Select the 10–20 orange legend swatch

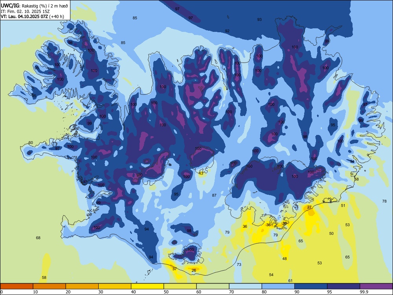tap(50, 286)
